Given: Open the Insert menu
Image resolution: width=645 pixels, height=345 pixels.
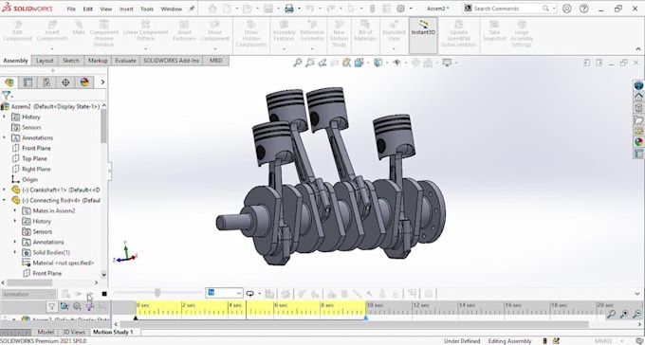Looking at the screenshot, I should [126, 9].
